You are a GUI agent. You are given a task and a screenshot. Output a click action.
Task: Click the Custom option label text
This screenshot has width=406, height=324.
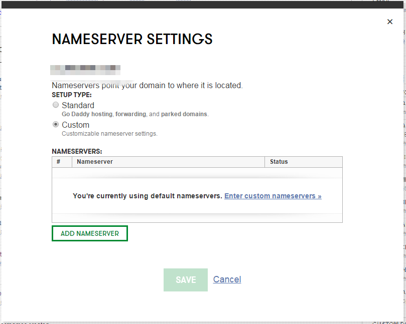tap(75, 125)
